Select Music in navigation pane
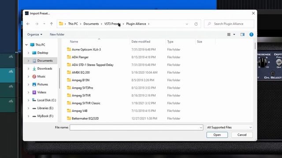 click(41, 76)
